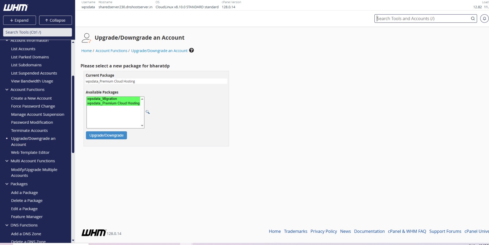Open the notifications bell icon
Screen dimensions: 489x245
[484, 19]
